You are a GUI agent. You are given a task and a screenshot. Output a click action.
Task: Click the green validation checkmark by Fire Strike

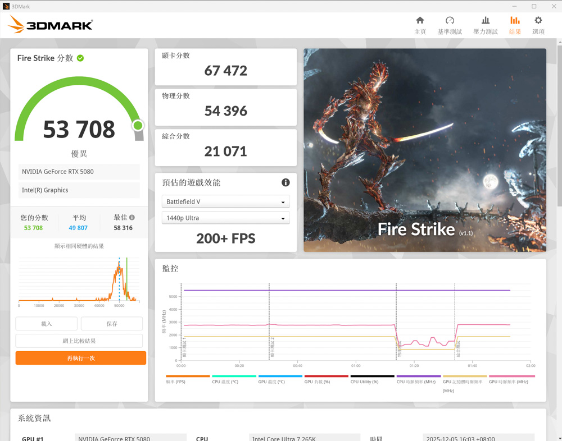pos(80,58)
